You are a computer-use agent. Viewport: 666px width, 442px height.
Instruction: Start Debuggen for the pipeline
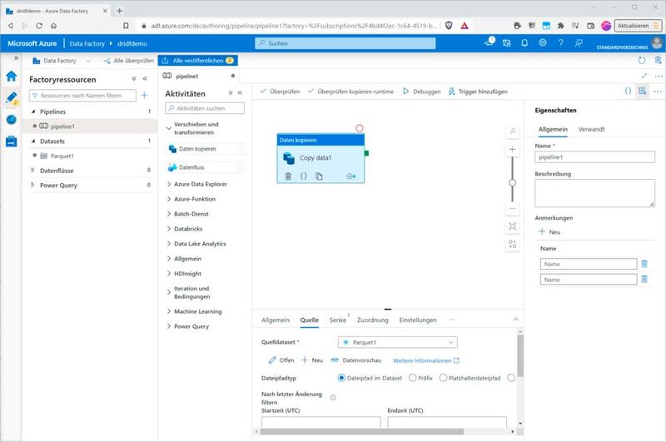(x=422, y=92)
